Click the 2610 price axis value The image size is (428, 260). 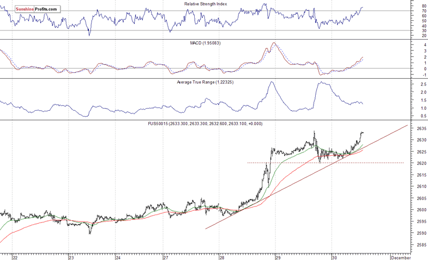[422, 187]
